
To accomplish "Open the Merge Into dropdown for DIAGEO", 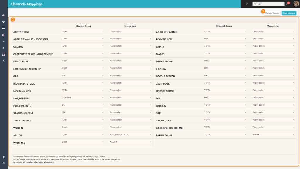I will point(273,53).
